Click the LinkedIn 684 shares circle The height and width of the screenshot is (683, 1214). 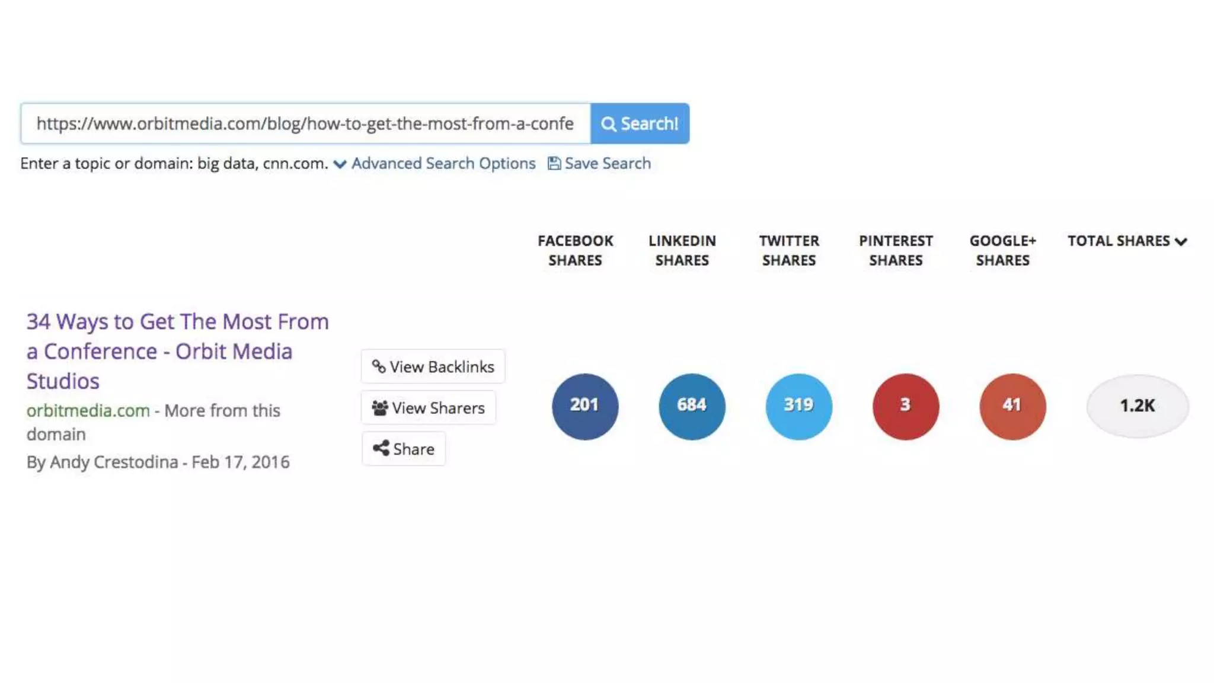[x=692, y=406]
